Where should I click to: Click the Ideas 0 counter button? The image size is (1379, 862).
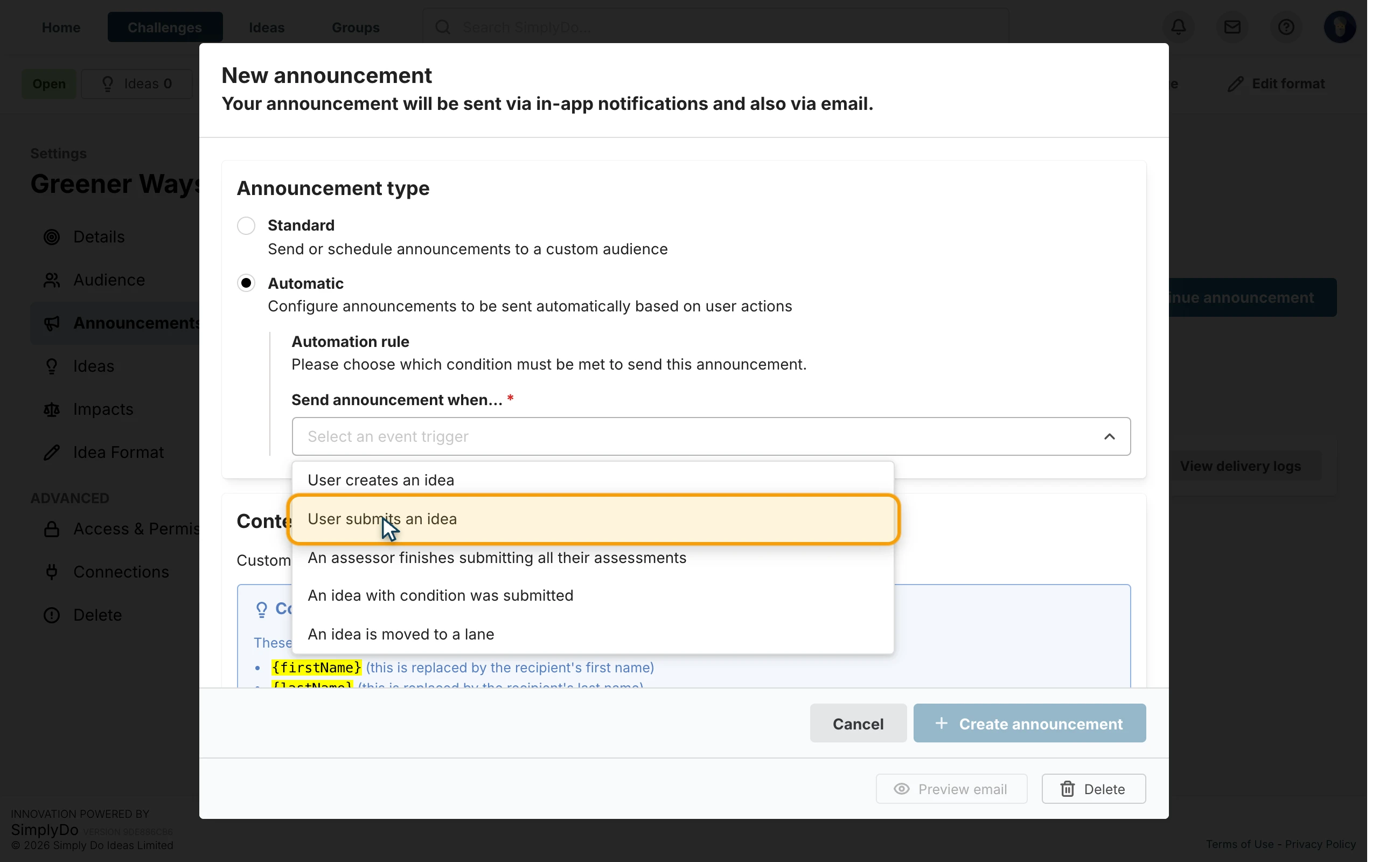click(137, 84)
